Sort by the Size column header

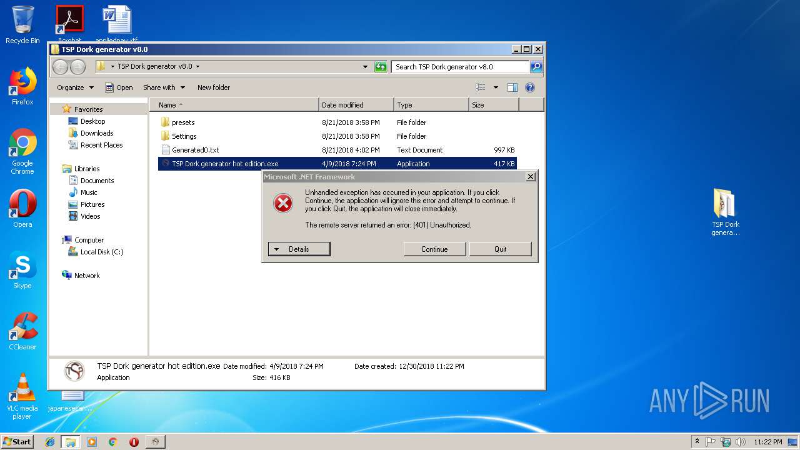(494, 105)
